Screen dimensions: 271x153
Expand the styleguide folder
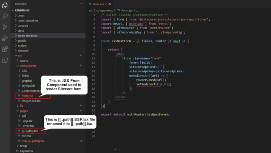[29, 86]
